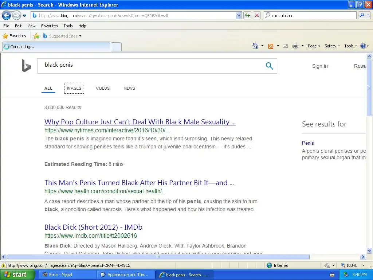Open 'This Man's Penis Turned Black' result link
Viewport: 373px width, 280px height.
pyautogui.click(x=139, y=183)
